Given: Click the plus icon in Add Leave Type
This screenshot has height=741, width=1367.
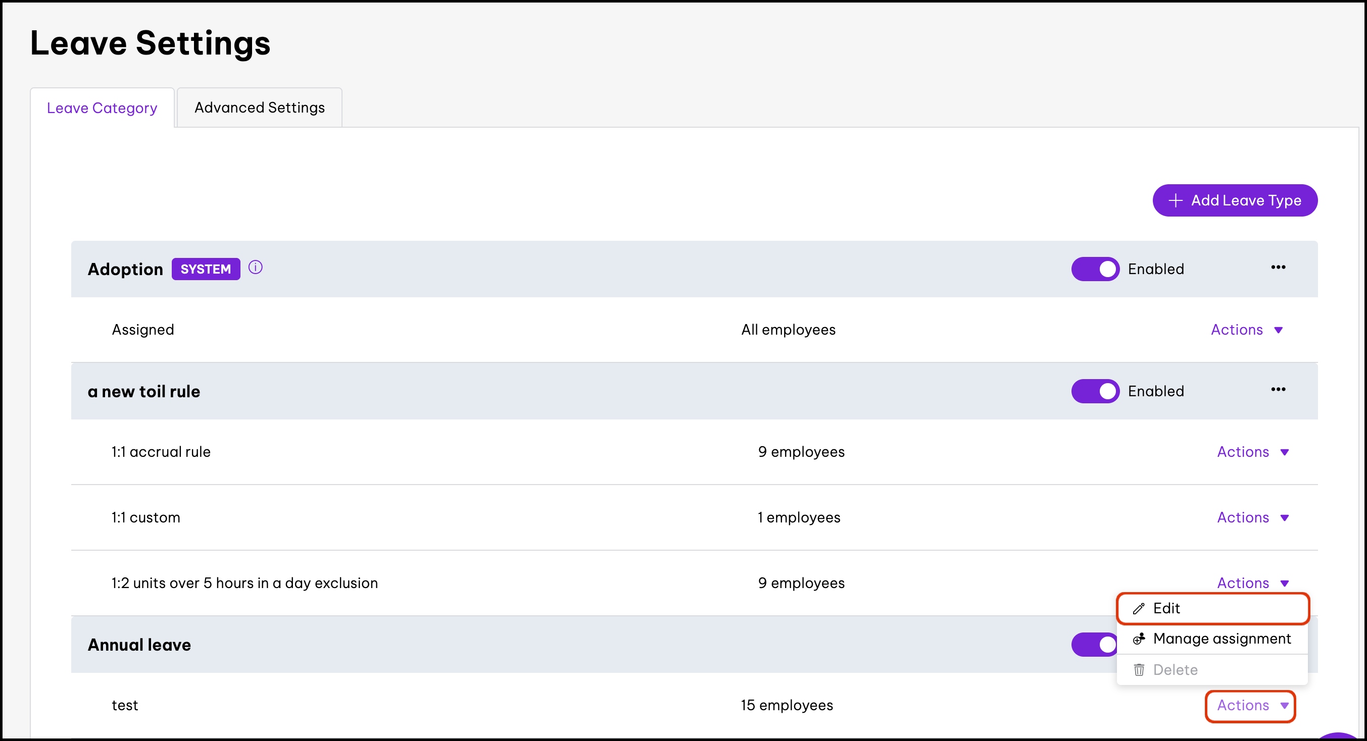Looking at the screenshot, I should tap(1176, 200).
